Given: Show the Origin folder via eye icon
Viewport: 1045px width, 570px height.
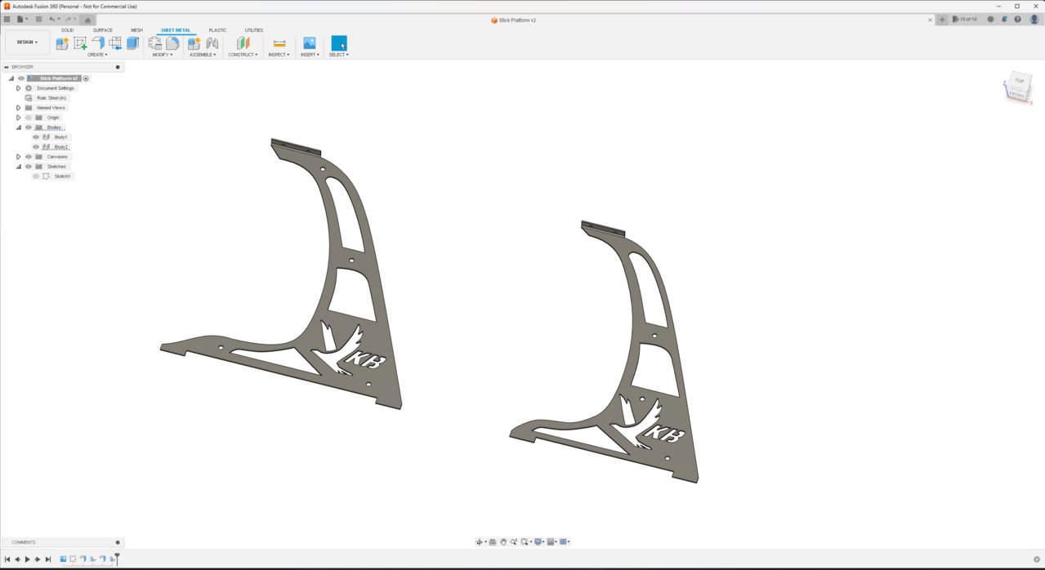Looking at the screenshot, I should click(29, 118).
